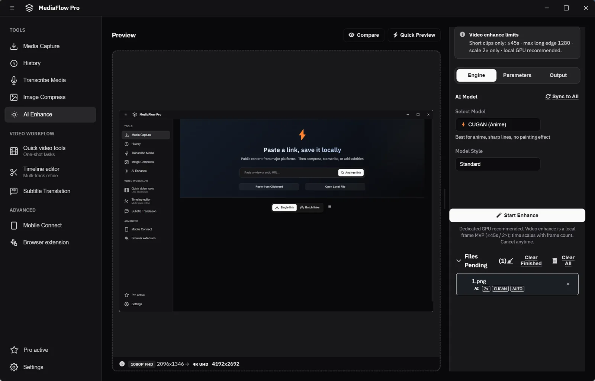This screenshot has height=381, width=595.
Task: Open Quick video tools
Action: [x=50, y=151]
